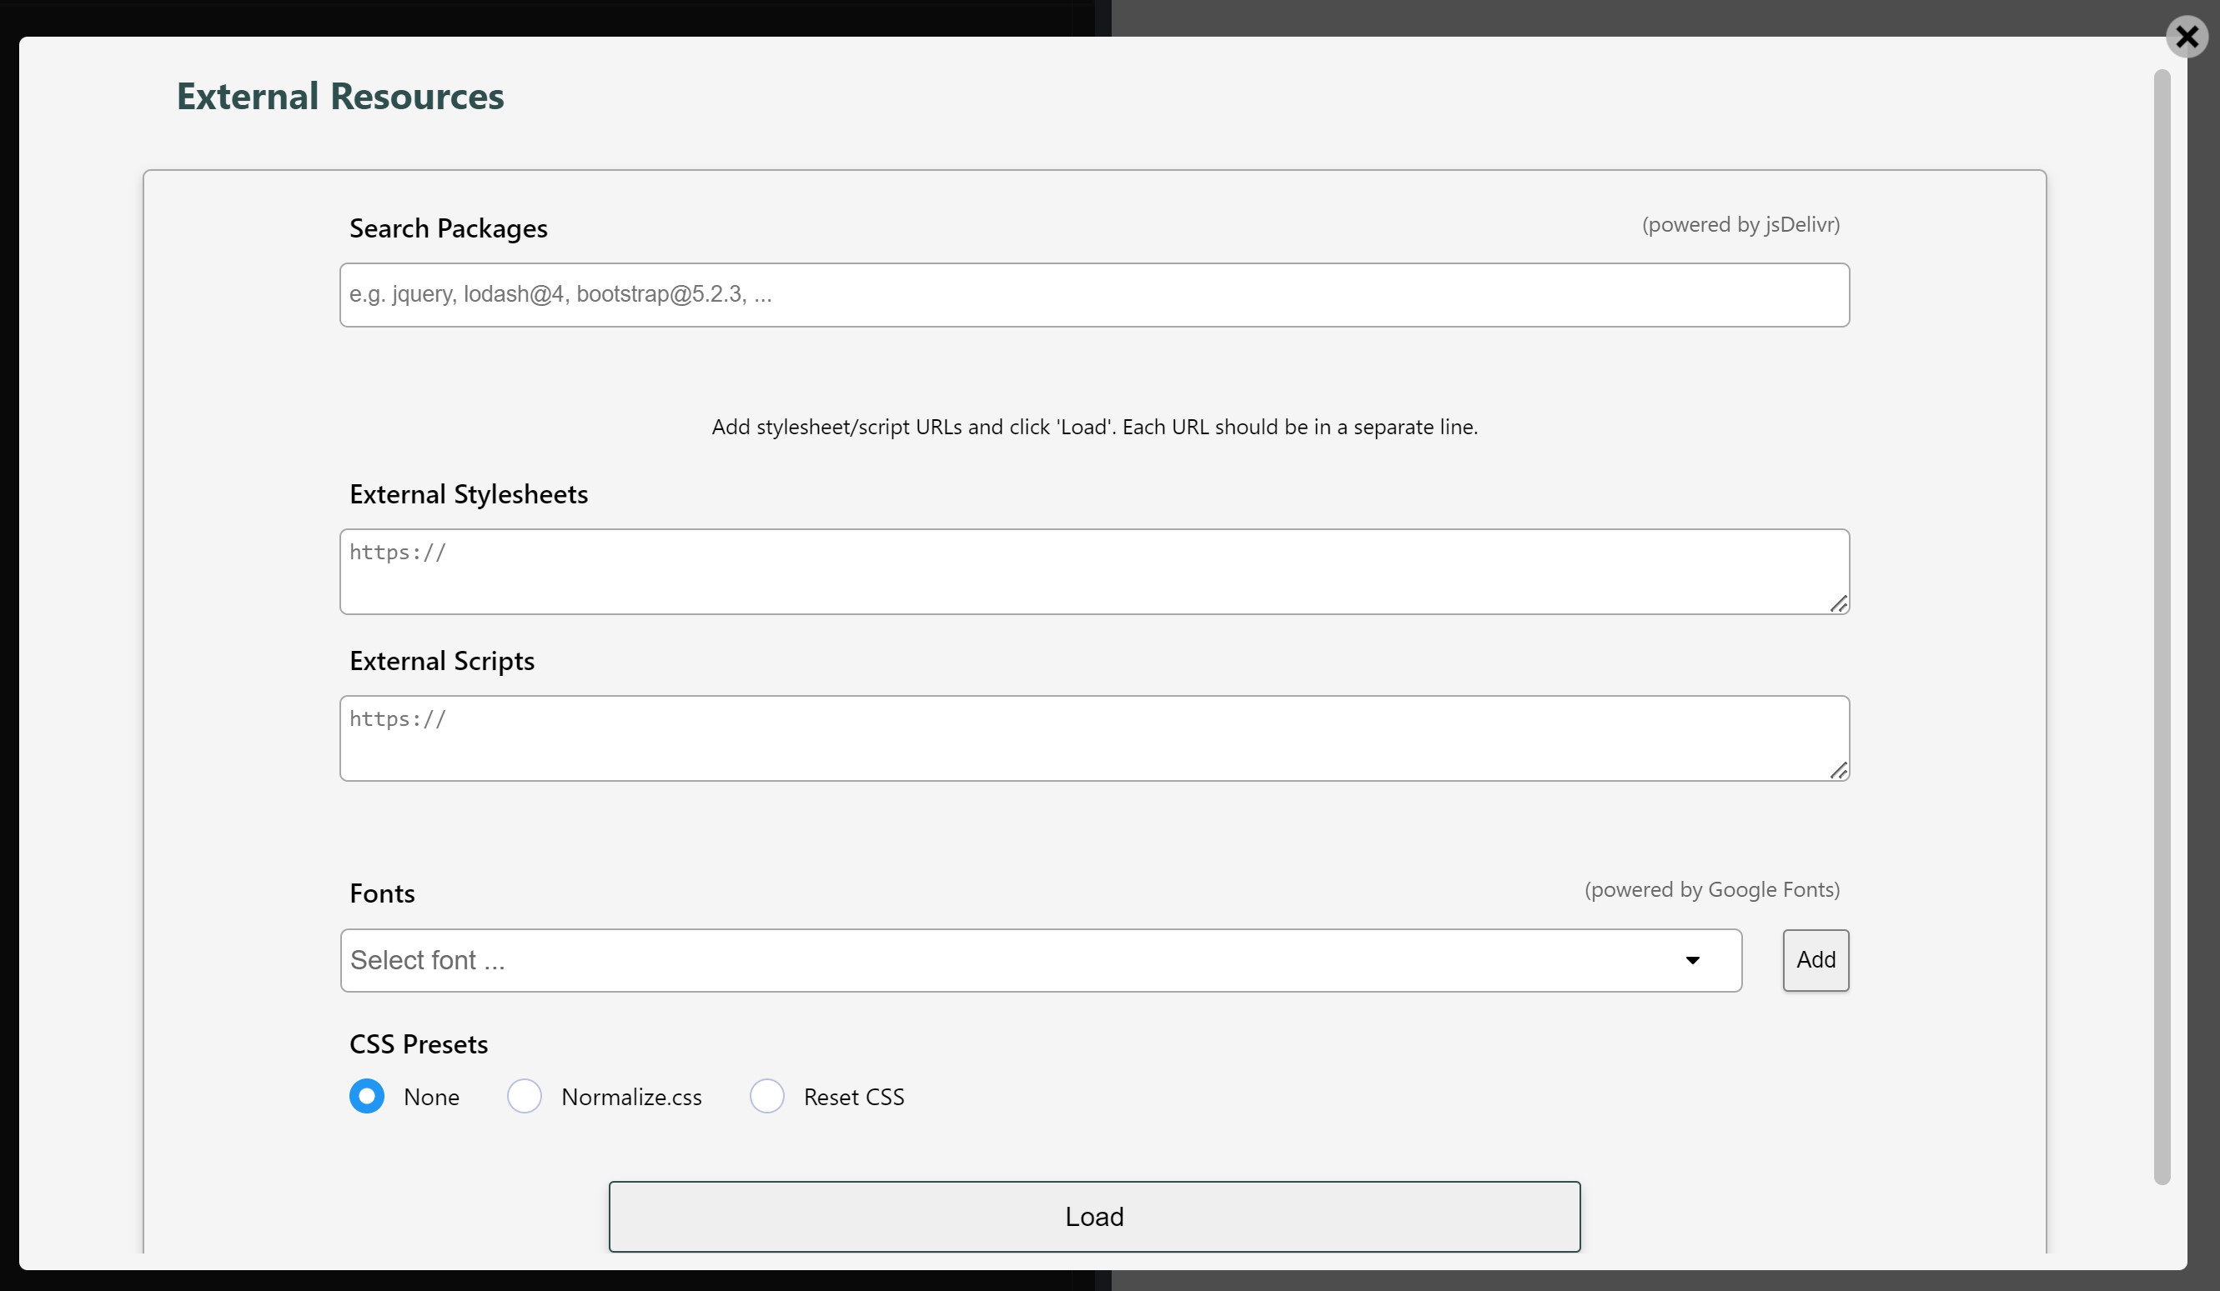
Task: Click inside the External Scripts text area
Action: click(1094, 738)
